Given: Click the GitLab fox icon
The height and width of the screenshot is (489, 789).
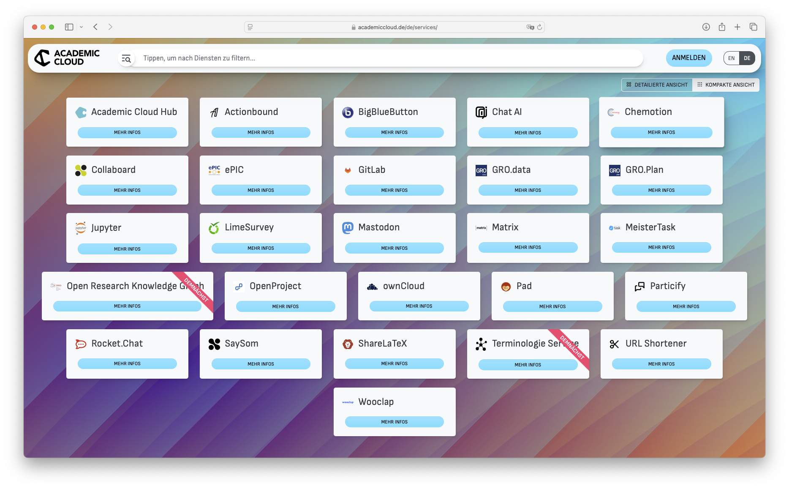Looking at the screenshot, I should [x=348, y=170].
